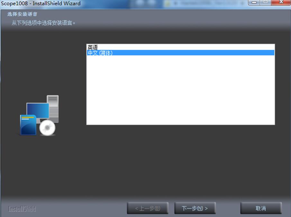Screen dimensions: 291x217
Task: Click 下一步(N) to continue installation
Action: pyautogui.click(x=195, y=208)
